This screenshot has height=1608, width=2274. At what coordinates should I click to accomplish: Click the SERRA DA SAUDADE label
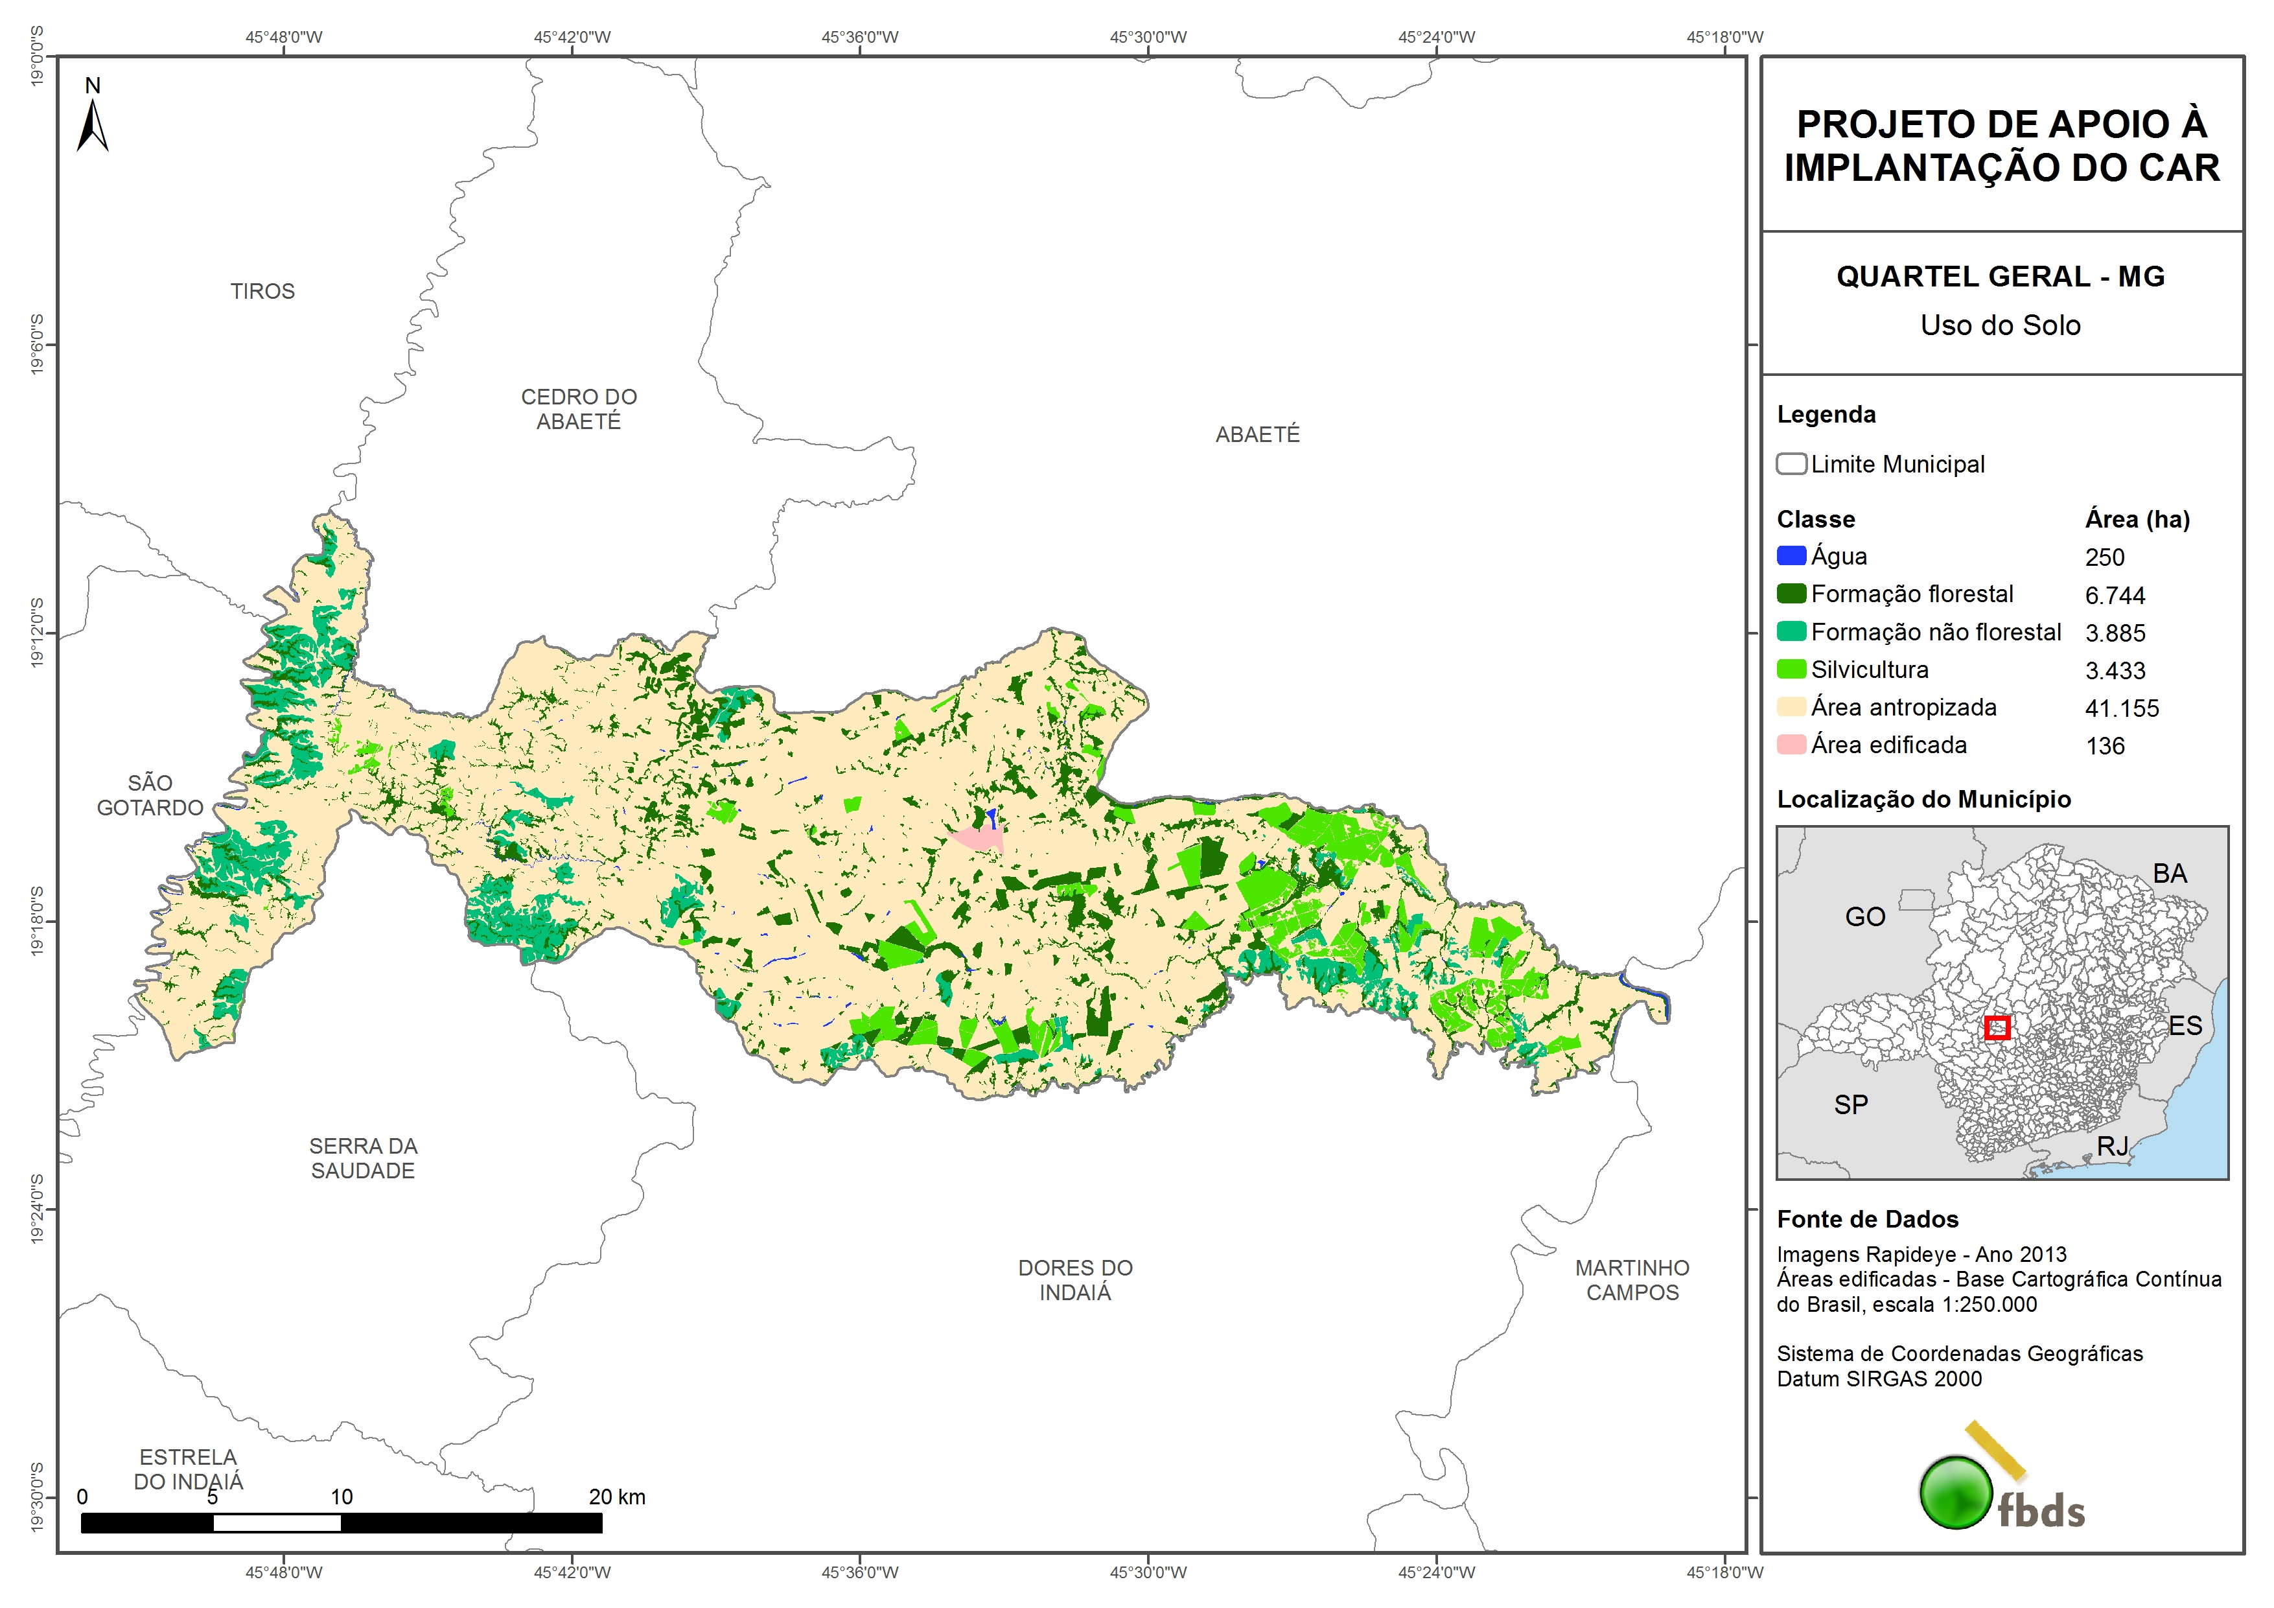(x=362, y=1158)
